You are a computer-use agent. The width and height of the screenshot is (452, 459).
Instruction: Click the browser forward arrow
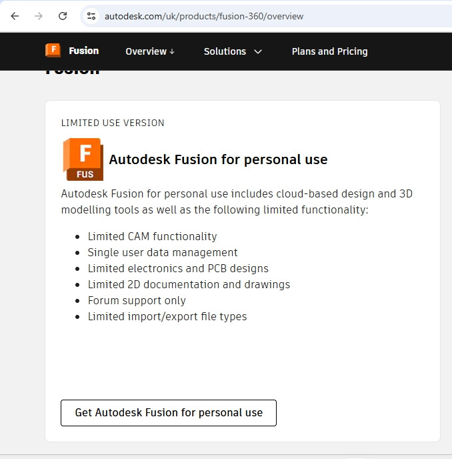click(39, 16)
